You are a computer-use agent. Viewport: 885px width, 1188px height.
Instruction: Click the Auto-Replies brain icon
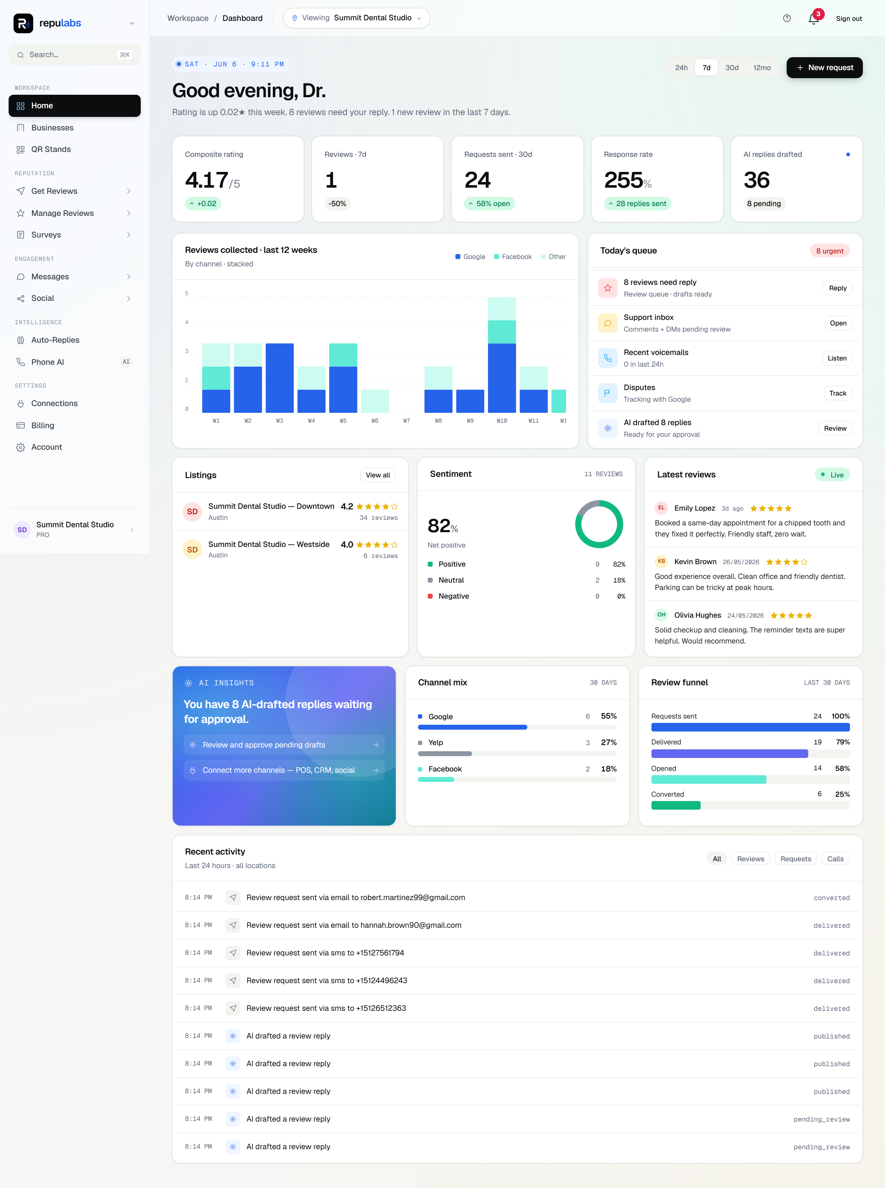20,340
